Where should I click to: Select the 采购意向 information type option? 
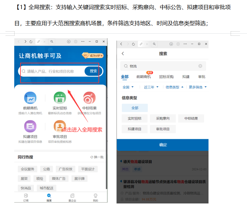click(163, 119)
